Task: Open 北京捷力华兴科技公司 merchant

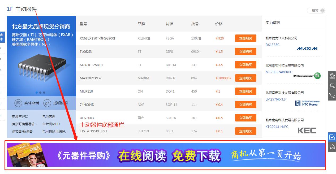Action: tap(281, 38)
